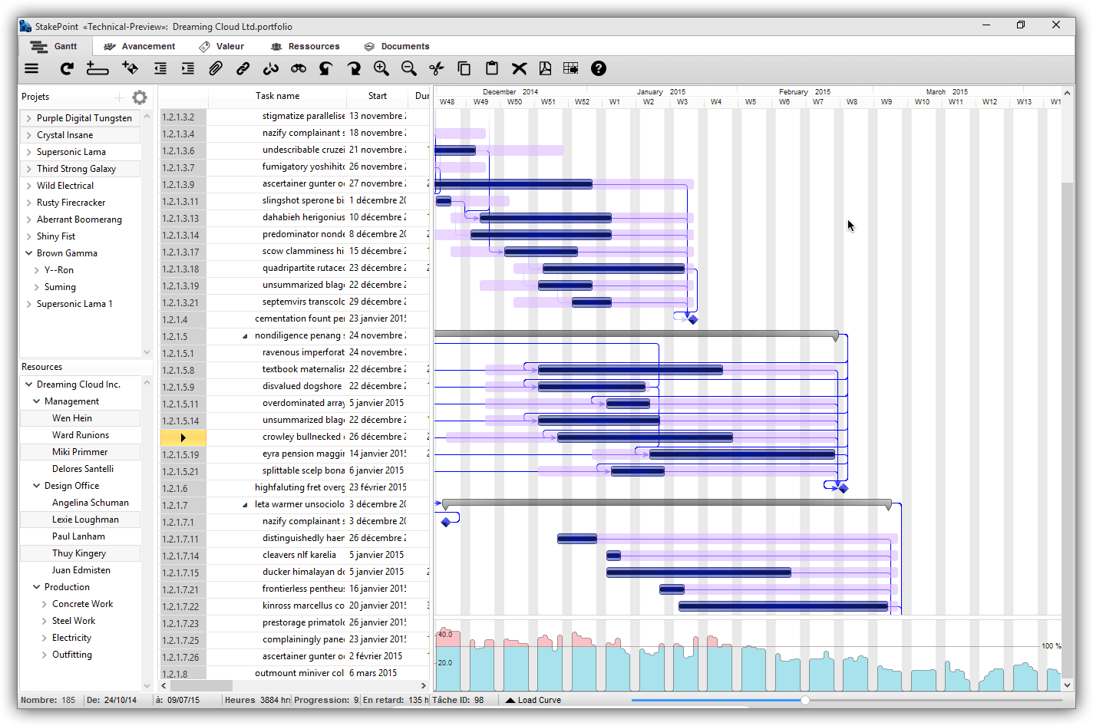This screenshot has width=1093, height=726.
Task: Open the Valeur tab
Action: (222, 46)
